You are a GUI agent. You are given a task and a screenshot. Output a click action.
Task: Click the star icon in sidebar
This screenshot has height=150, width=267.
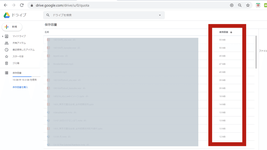[6, 56]
